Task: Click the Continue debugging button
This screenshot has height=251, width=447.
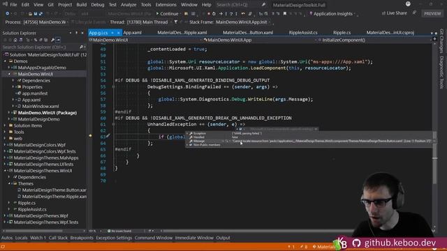Action: (167, 14)
